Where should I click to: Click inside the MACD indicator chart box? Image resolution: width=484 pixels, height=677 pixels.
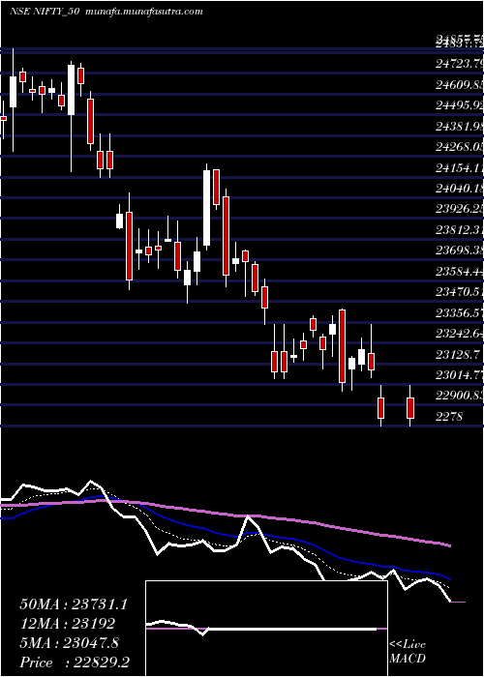266,629
